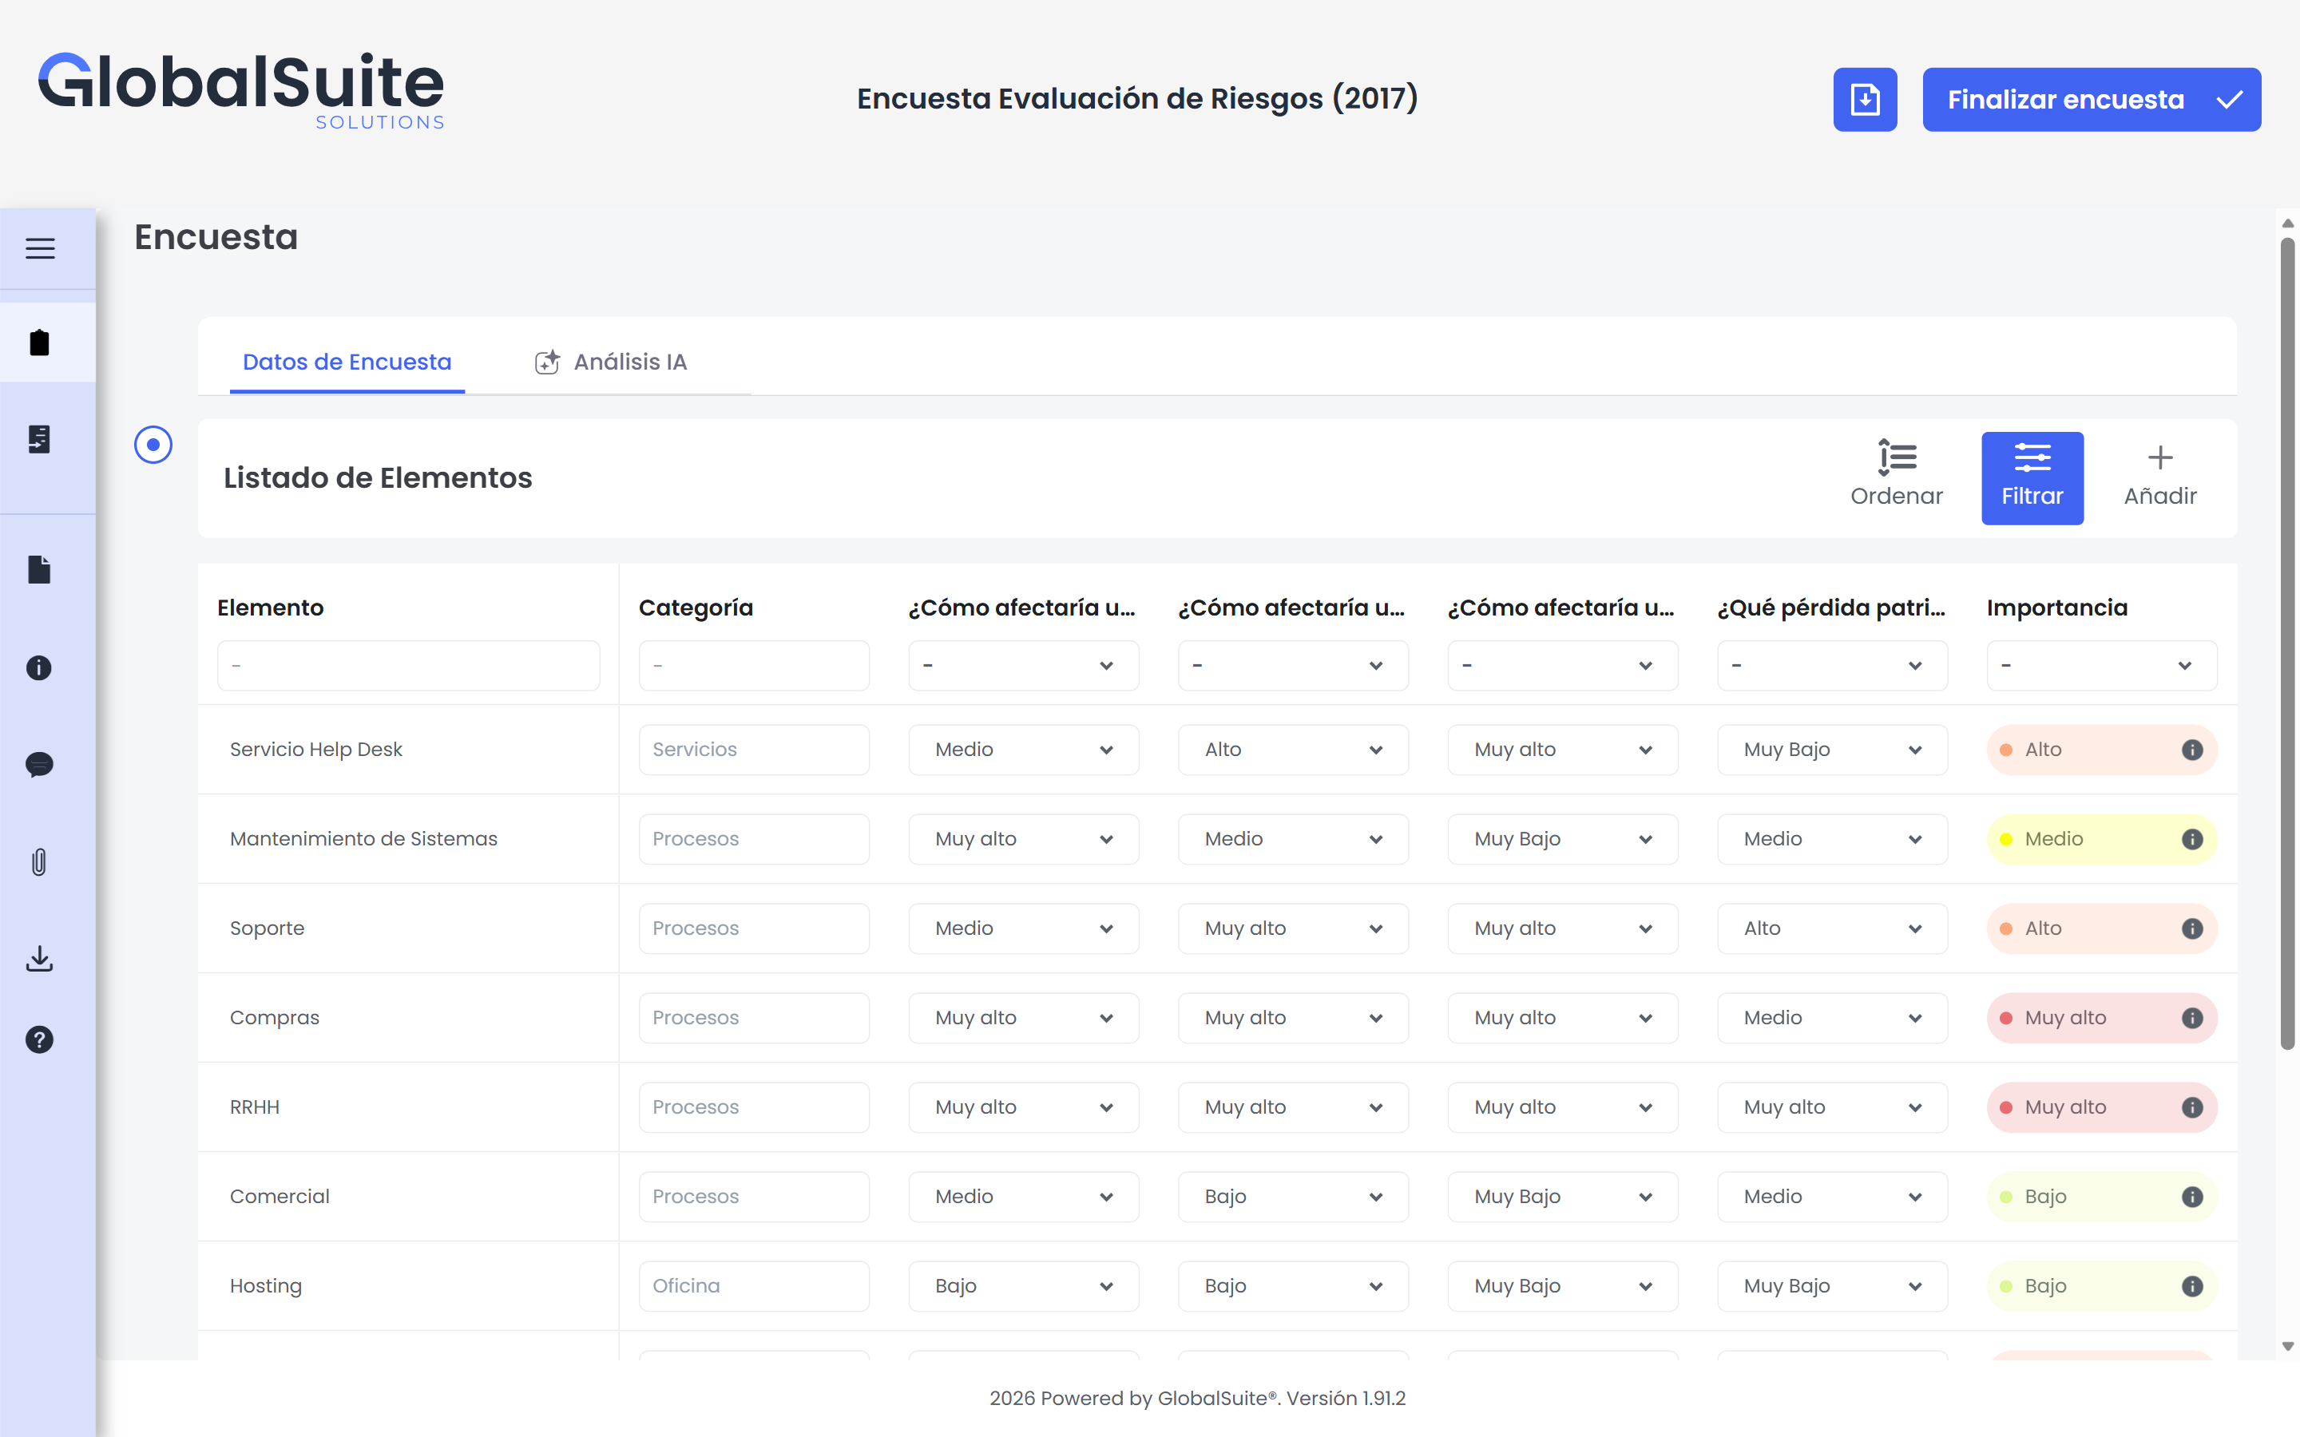This screenshot has width=2300, height=1437.
Task: Open Mantenimiento de Sistemas 'Muy Bajo' dropdown
Action: (1562, 839)
